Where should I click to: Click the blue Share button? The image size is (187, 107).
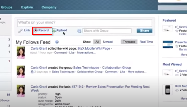tap(144, 31)
